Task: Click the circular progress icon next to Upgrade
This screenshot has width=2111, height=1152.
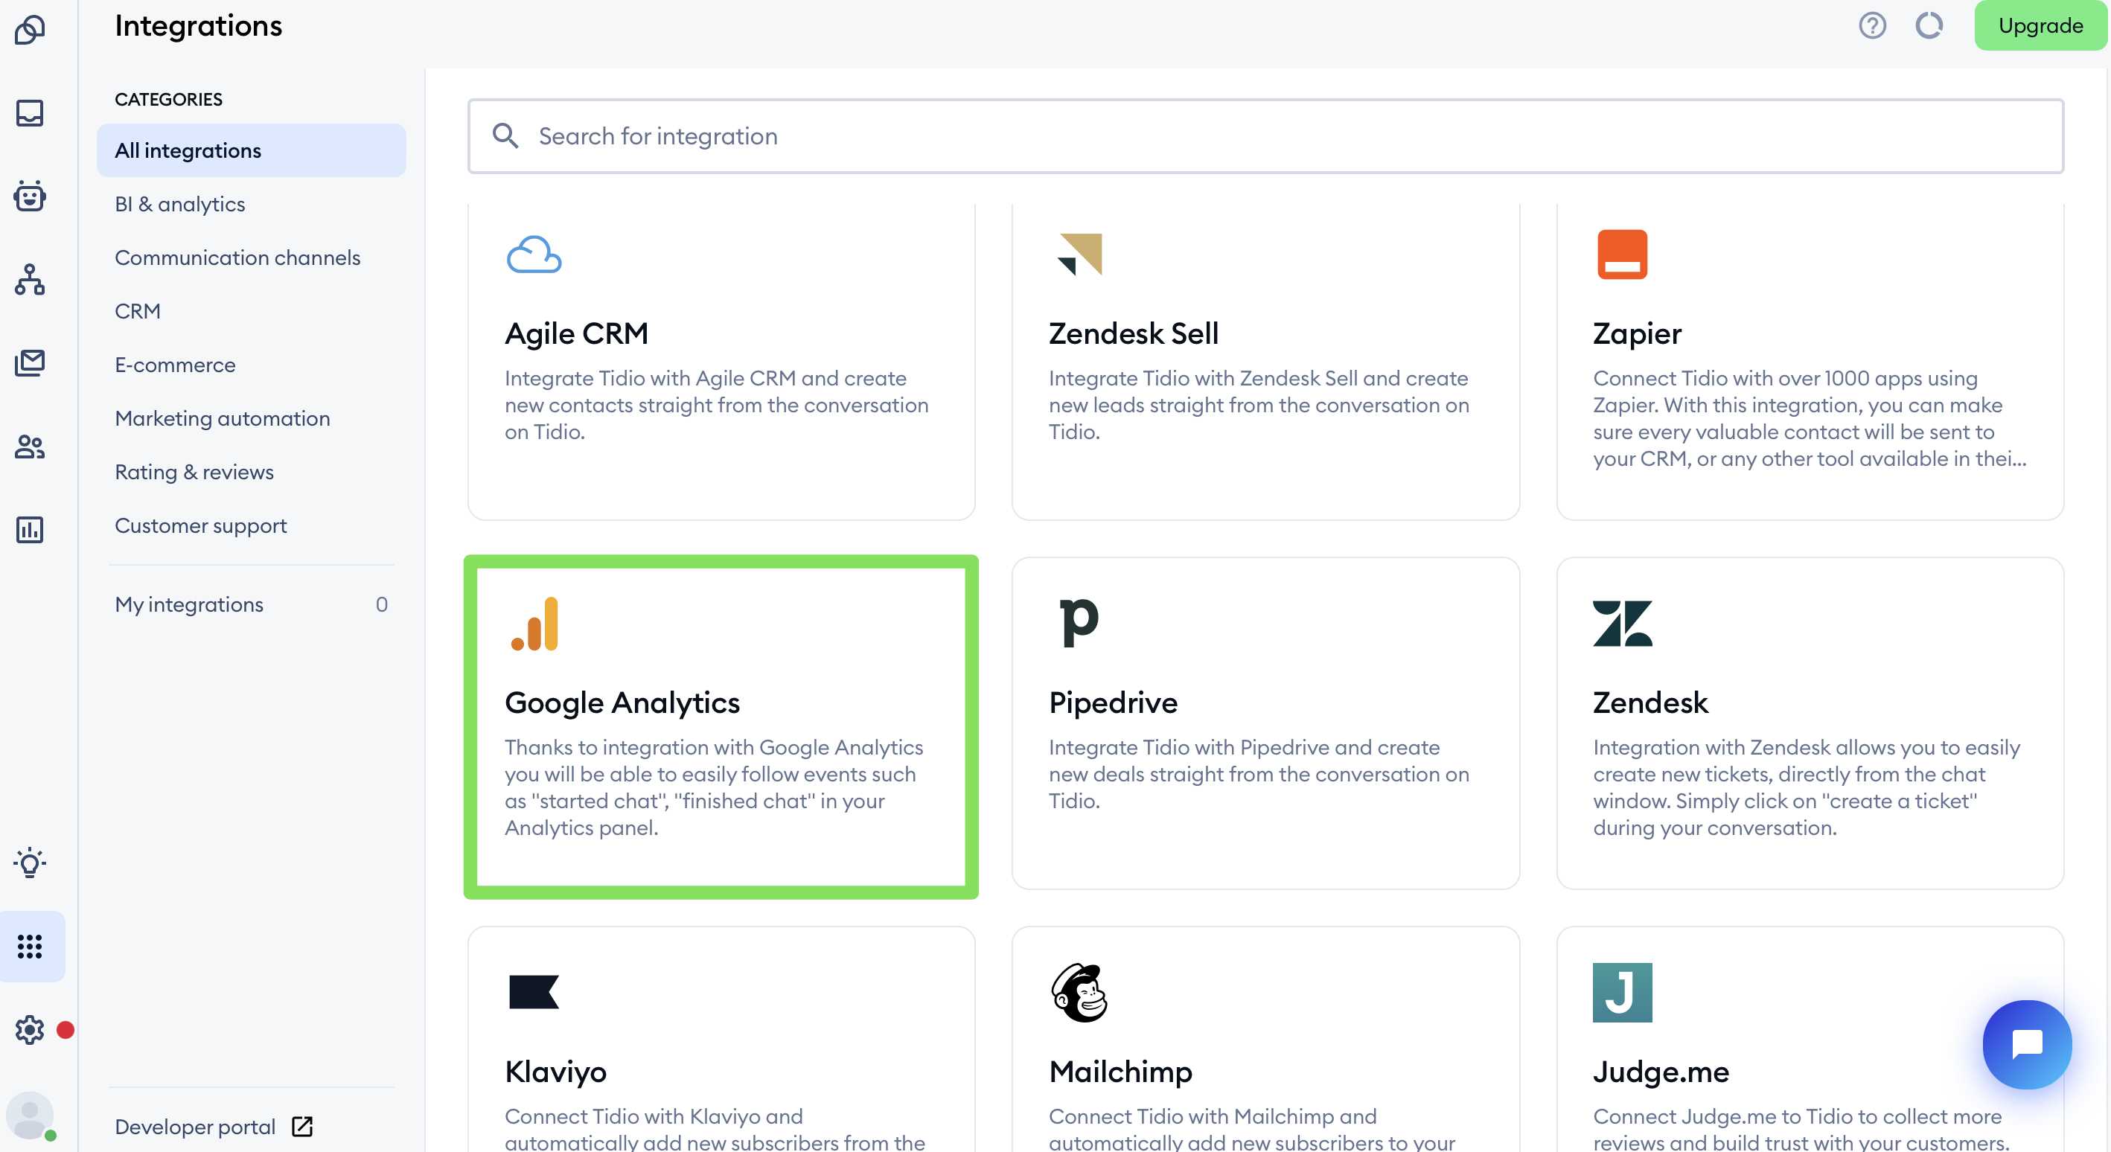Action: coord(1929,25)
